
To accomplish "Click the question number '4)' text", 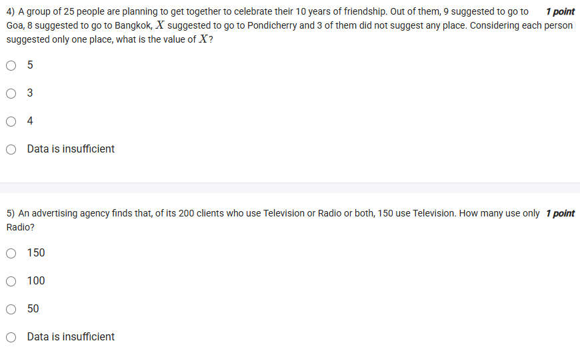I will [x=11, y=12].
